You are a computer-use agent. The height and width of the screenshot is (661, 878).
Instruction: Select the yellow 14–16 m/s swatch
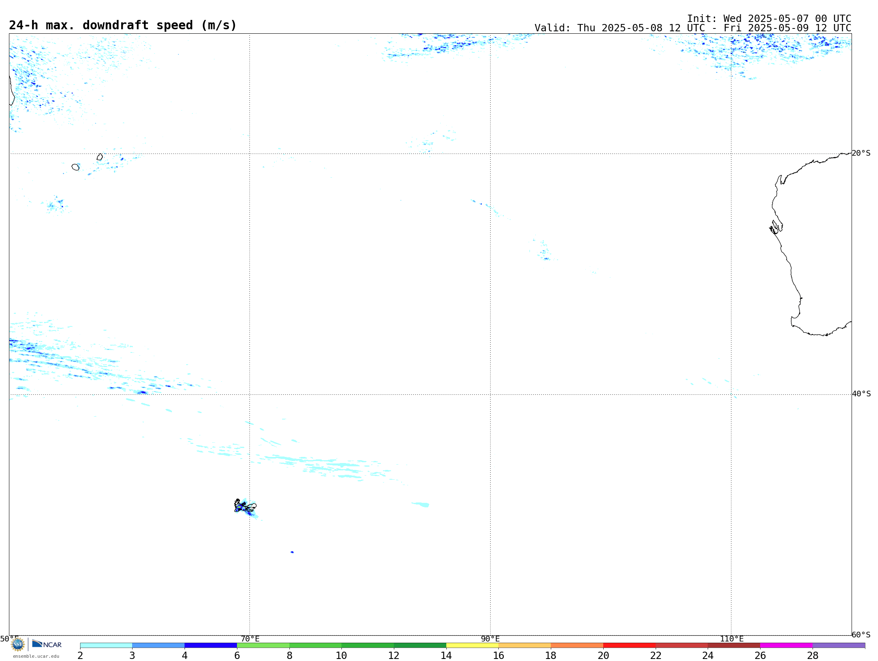click(472, 646)
